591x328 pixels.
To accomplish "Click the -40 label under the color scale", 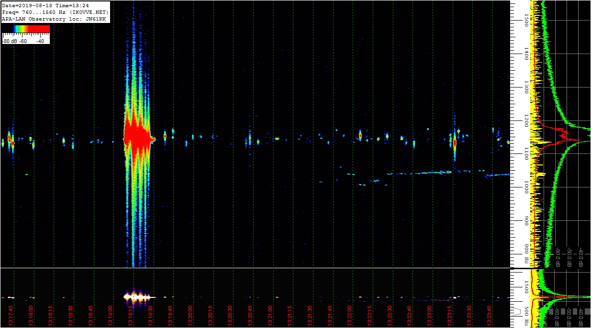I will tap(40, 41).
